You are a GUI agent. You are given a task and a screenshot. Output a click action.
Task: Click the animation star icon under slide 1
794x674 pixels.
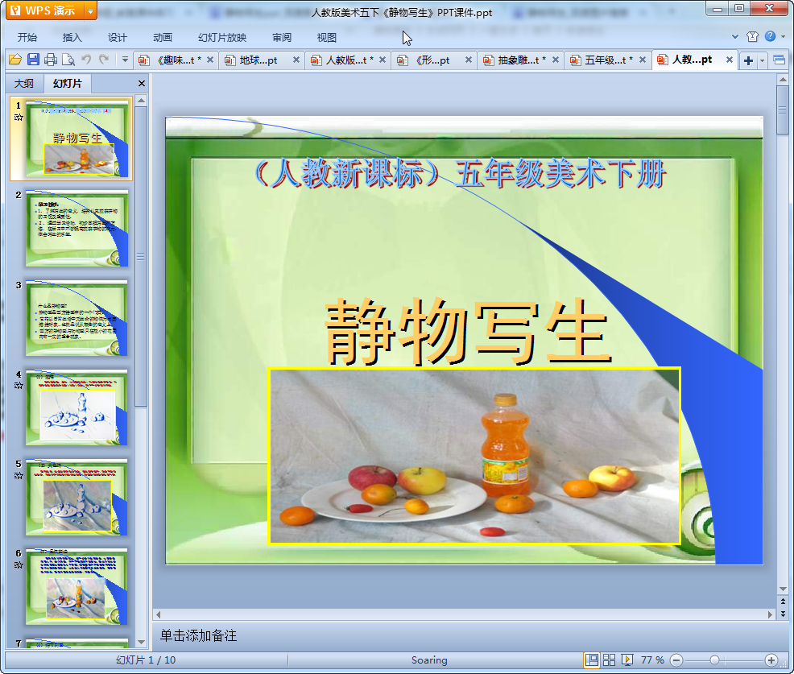19,118
